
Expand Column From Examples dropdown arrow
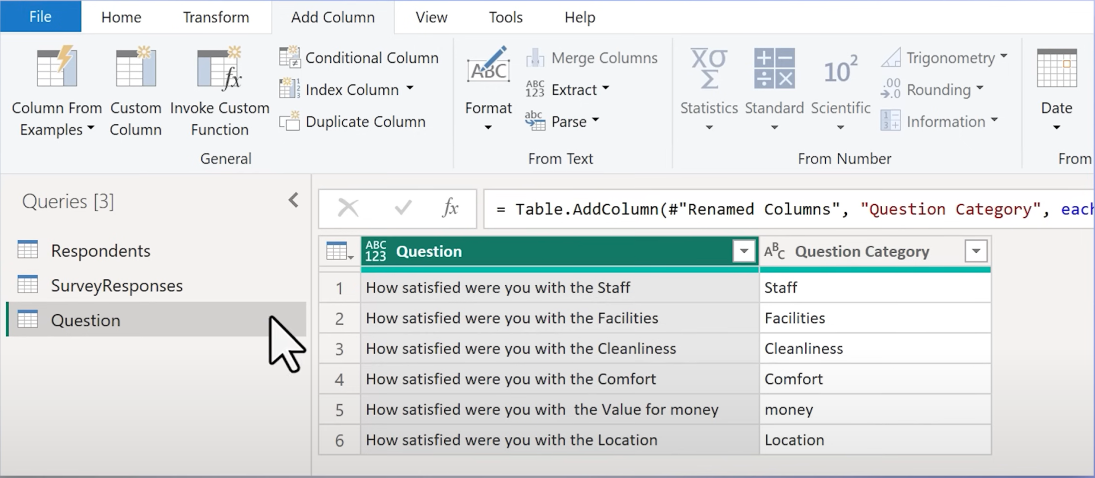tap(91, 128)
